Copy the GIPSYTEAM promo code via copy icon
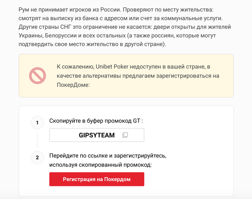 coord(125,135)
